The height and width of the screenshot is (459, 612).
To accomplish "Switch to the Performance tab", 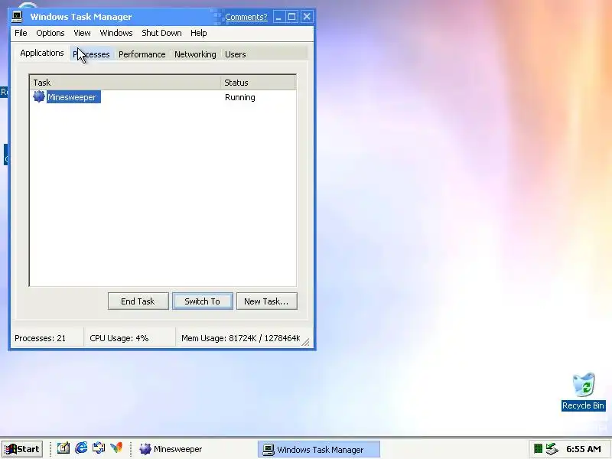I will tap(142, 54).
